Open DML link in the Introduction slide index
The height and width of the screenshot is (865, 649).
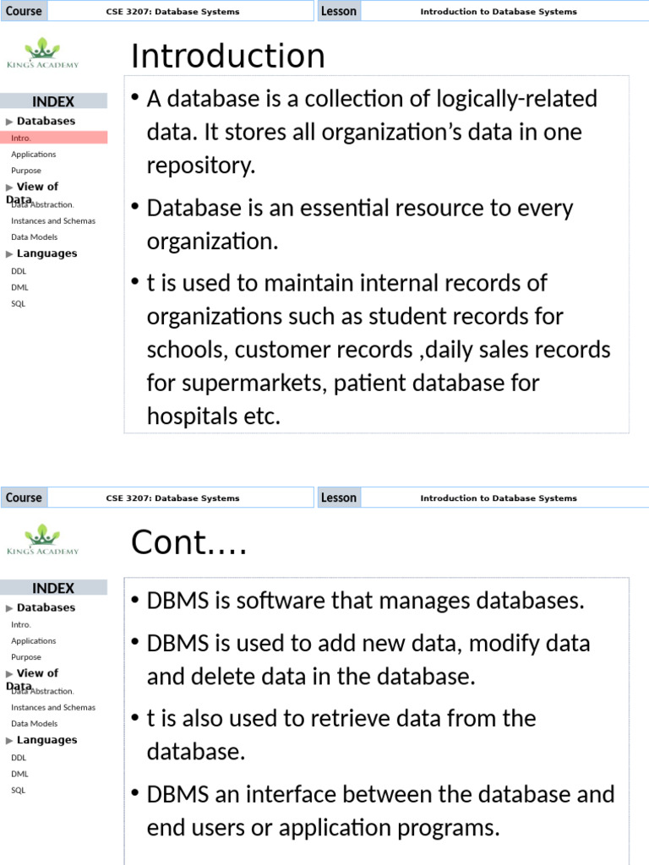pos(19,287)
